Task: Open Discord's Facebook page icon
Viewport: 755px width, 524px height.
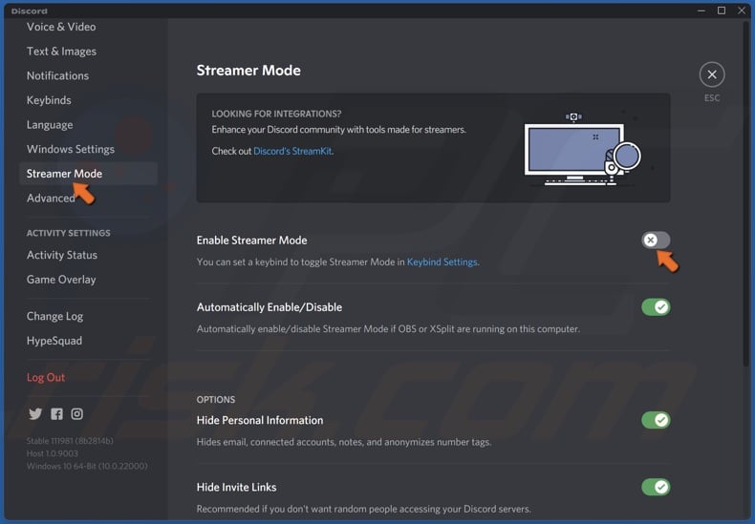Action: 56,414
